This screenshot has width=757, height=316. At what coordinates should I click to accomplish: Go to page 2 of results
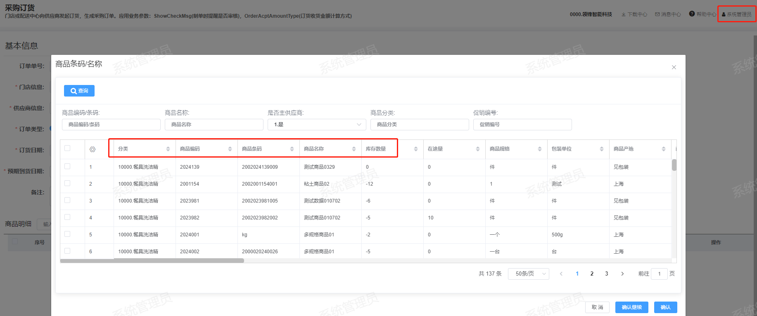592,274
